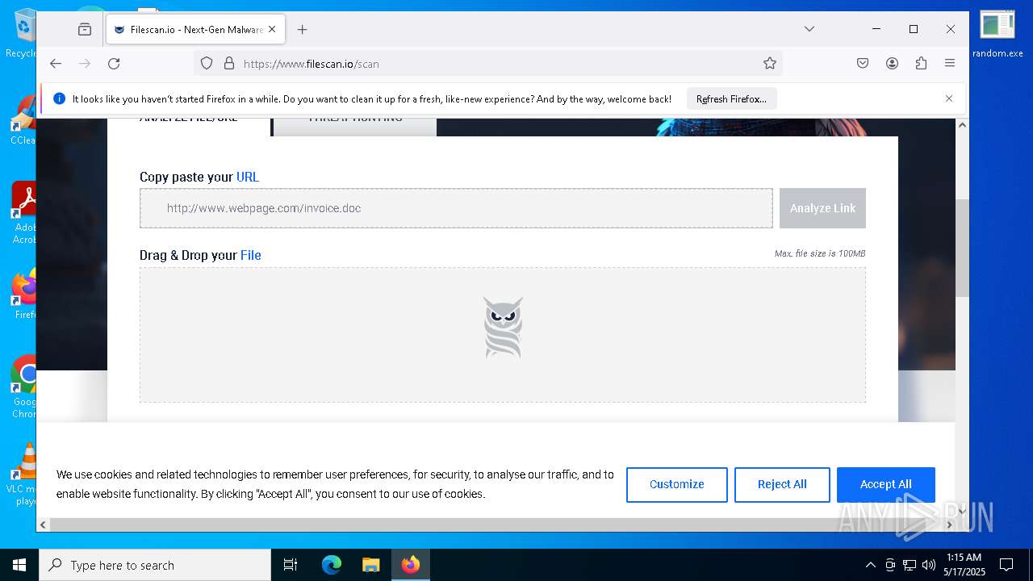Close the Filescan.io browser tab

coord(272,30)
